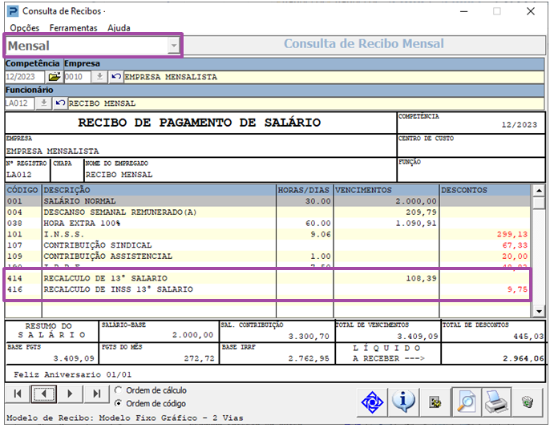Image resolution: width=554 pixels, height=428 pixels.
Task: Select Ordem de código radio button
Action: [x=119, y=403]
